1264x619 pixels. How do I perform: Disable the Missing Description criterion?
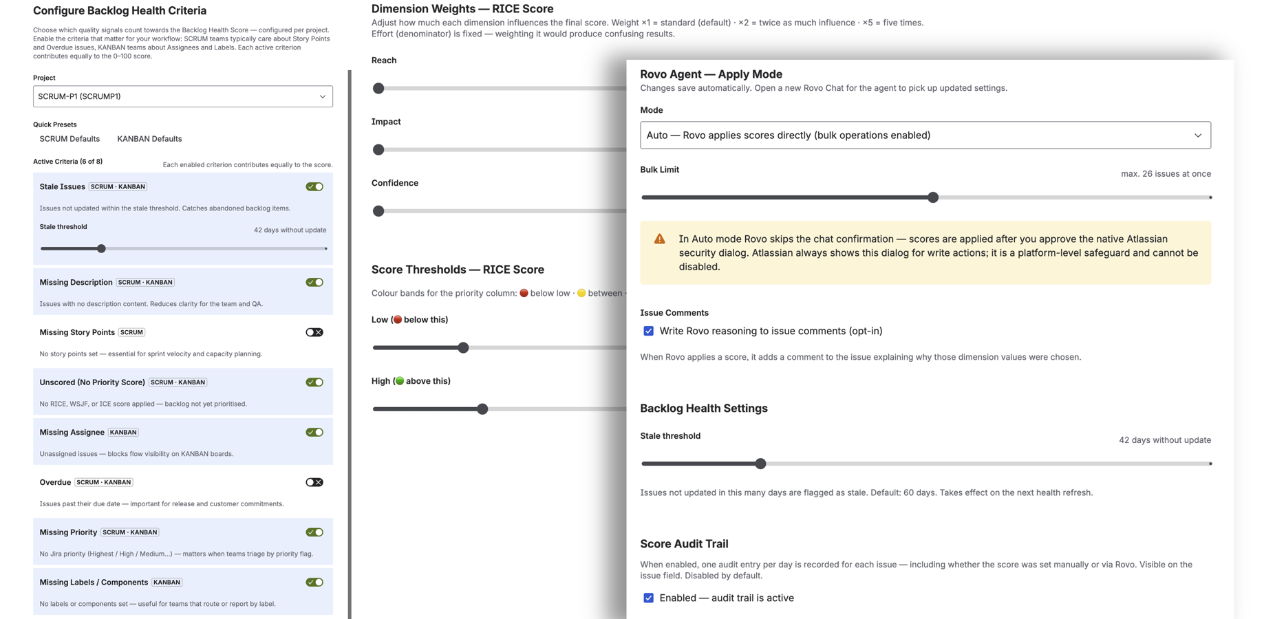click(x=314, y=281)
